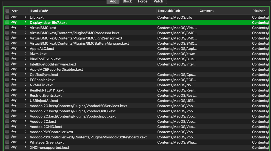Screen dimensions: 271x151
Task: Select the SMCBatteryManager.kext plugin row
Action: click(79, 43)
